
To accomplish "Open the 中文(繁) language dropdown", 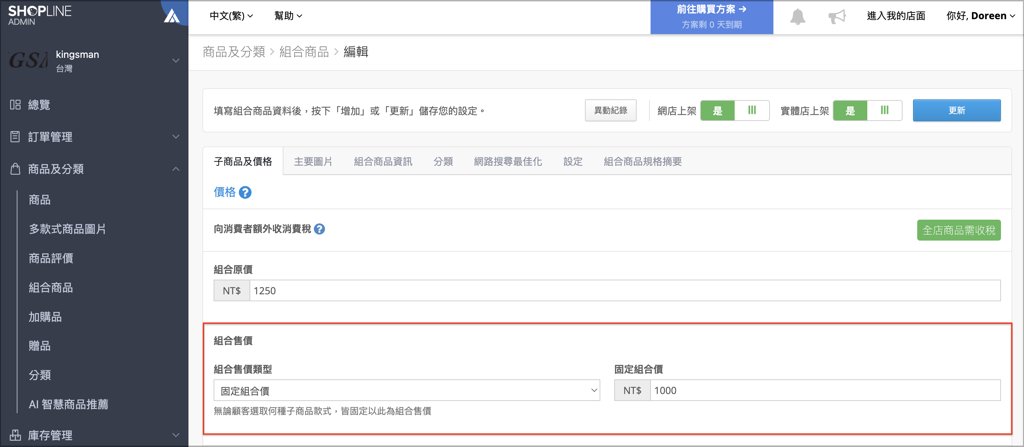I will pos(231,16).
